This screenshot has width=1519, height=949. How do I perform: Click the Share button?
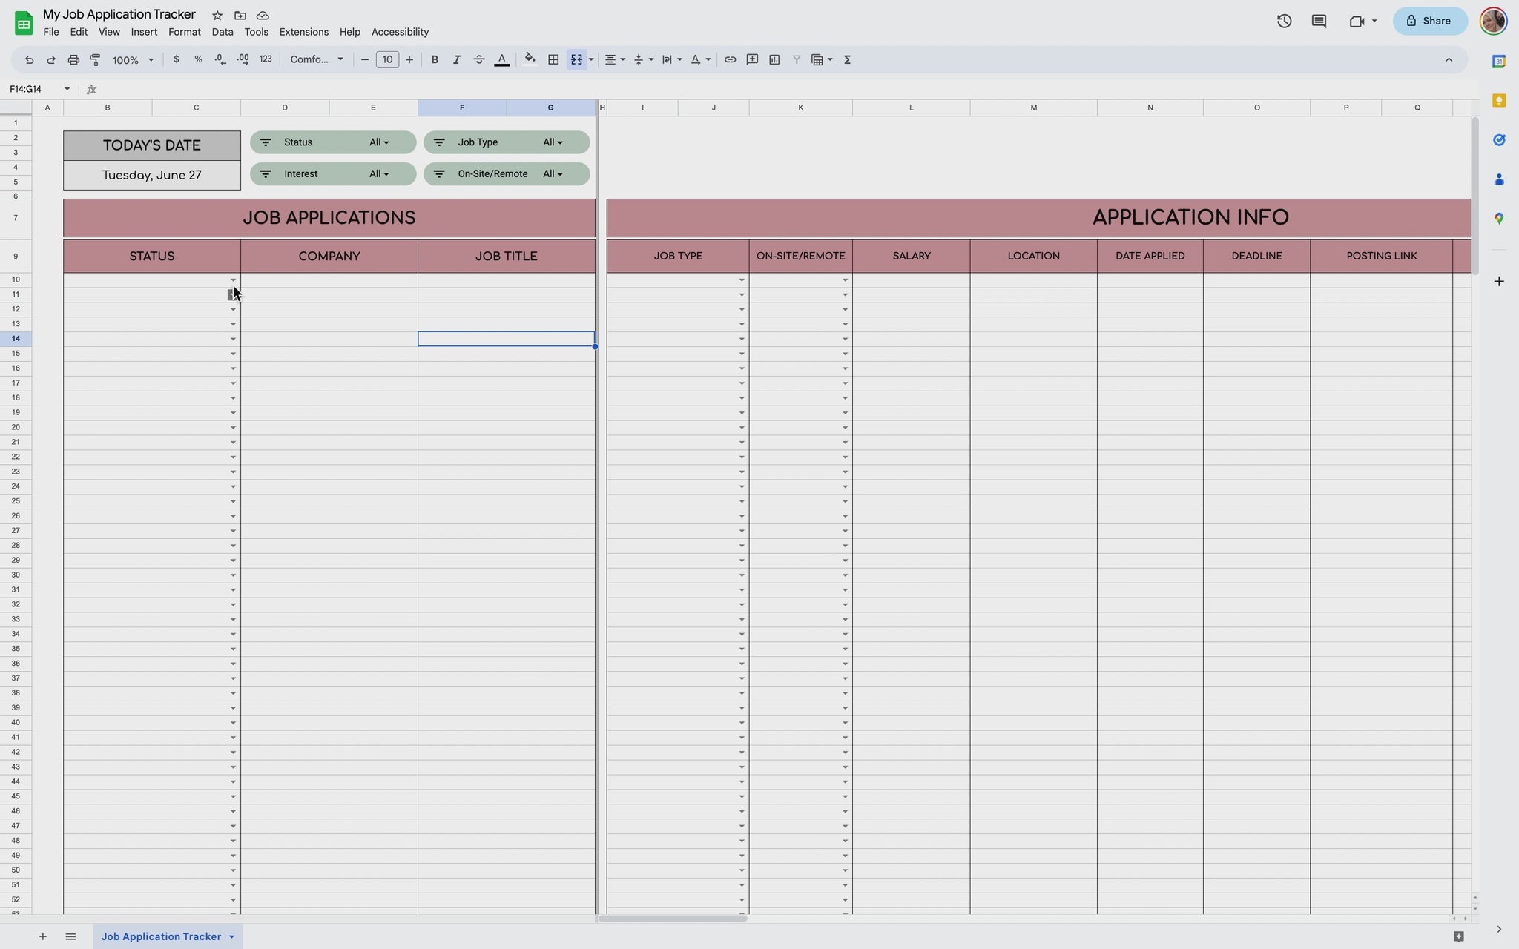[x=1428, y=20]
